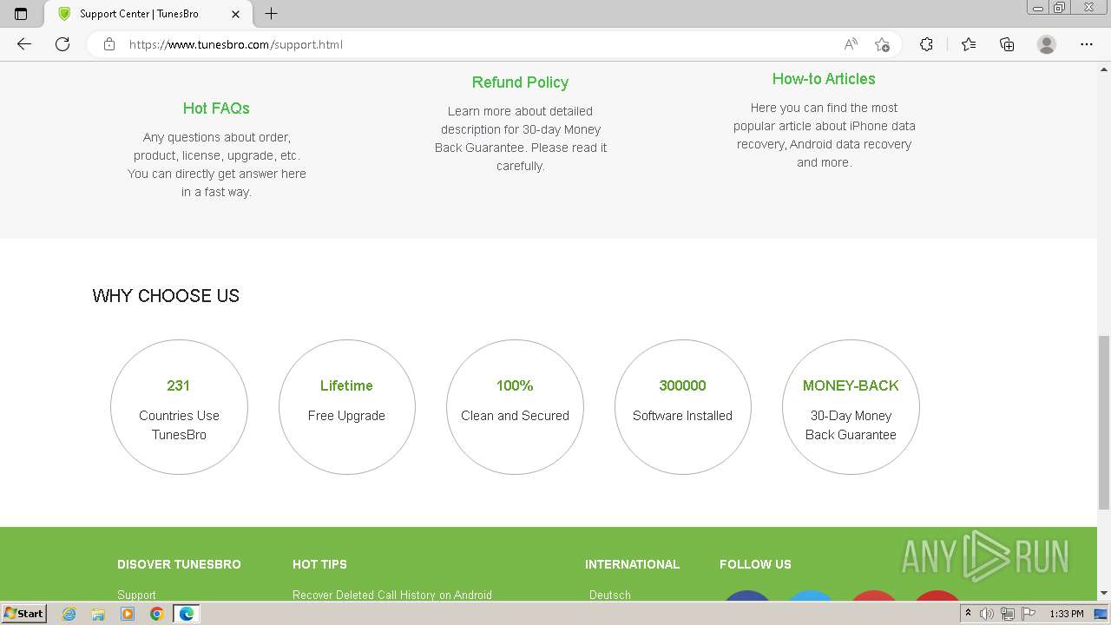Click the Lifetime Free Upgrade circle
The height and width of the screenshot is (625, 1111).
point(346,407)
